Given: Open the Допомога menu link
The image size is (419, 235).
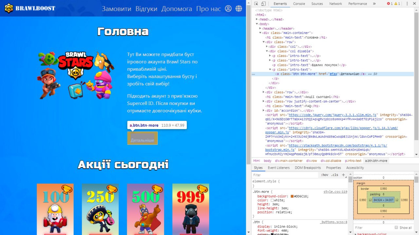Looking at the screenshot, I should [x=177, y=9].
